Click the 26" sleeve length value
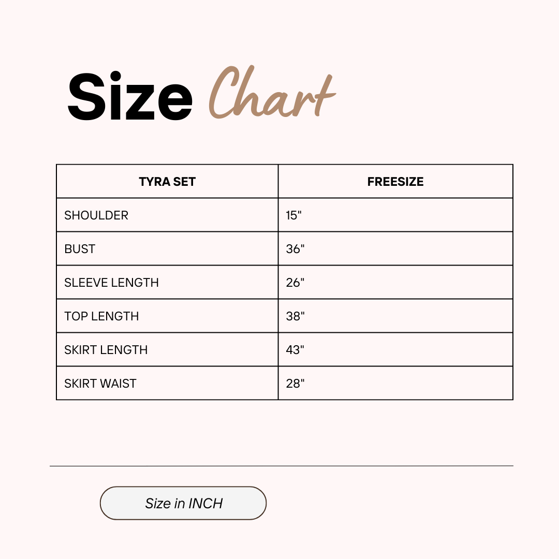Screen dimensions: 559x559 (x=295, y=283)
